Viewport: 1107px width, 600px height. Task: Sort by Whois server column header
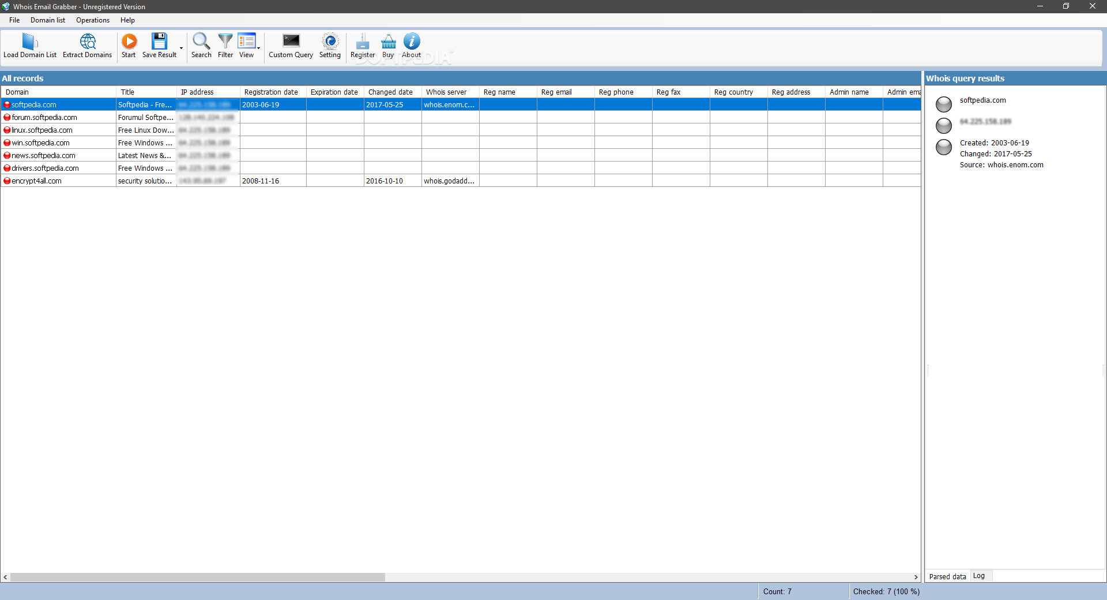(450, 92)
